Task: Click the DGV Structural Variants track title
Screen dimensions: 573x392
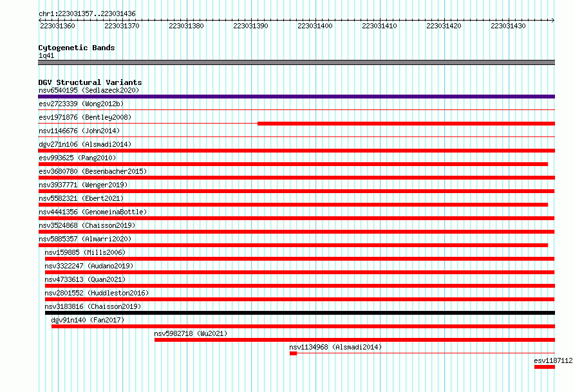Action: coord(90,82)
